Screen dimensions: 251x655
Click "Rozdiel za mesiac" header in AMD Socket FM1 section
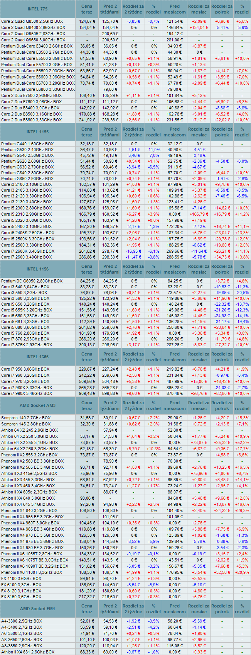pyautogui.click(x=199, y=609)
